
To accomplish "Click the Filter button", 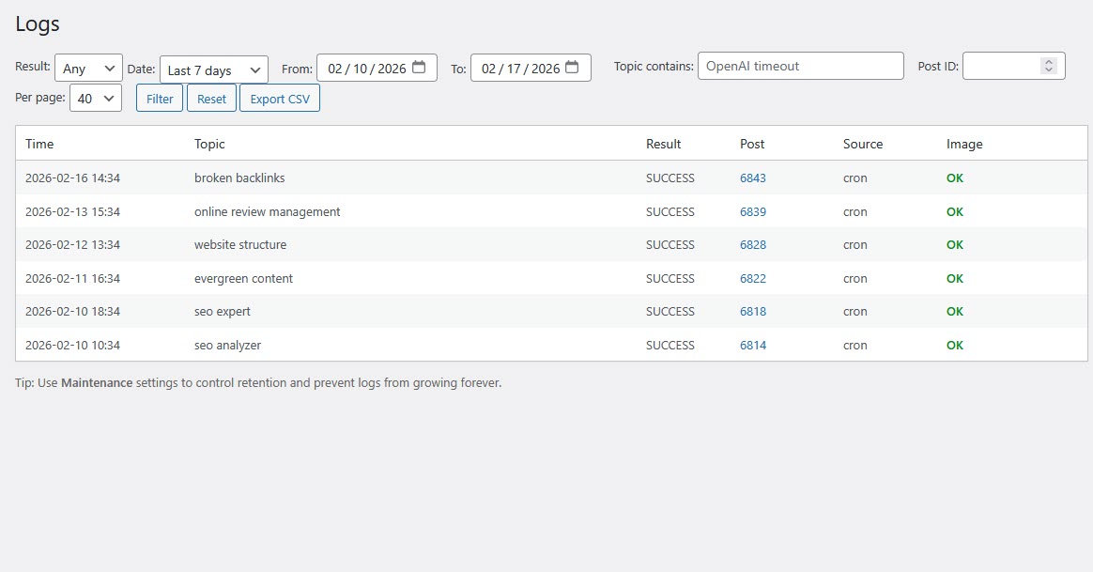I will (x=160, y=99).
